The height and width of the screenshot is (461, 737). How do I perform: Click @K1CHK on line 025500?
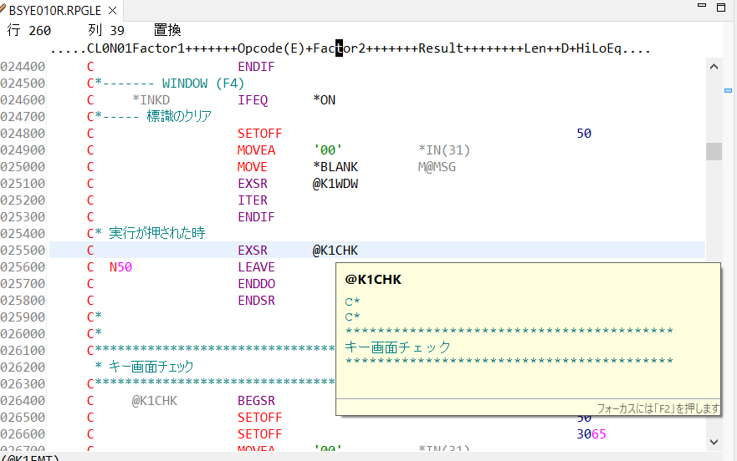(x=335, y=251)
